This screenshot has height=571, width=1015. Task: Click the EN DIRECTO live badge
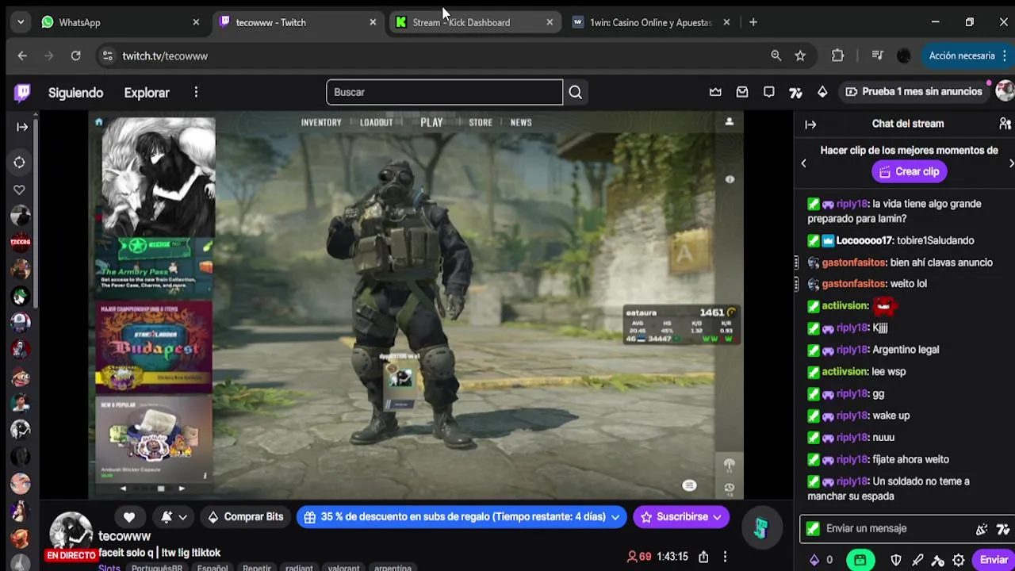71,555
